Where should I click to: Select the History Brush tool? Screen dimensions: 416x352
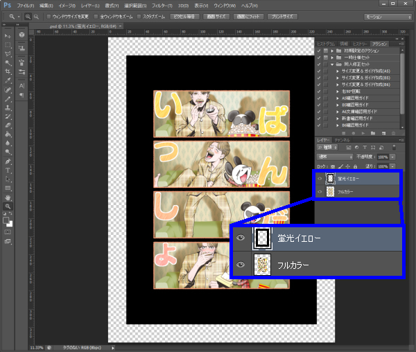[8, 116]
